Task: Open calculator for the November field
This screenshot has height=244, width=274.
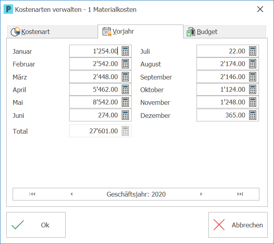Action: click(253, 102)
